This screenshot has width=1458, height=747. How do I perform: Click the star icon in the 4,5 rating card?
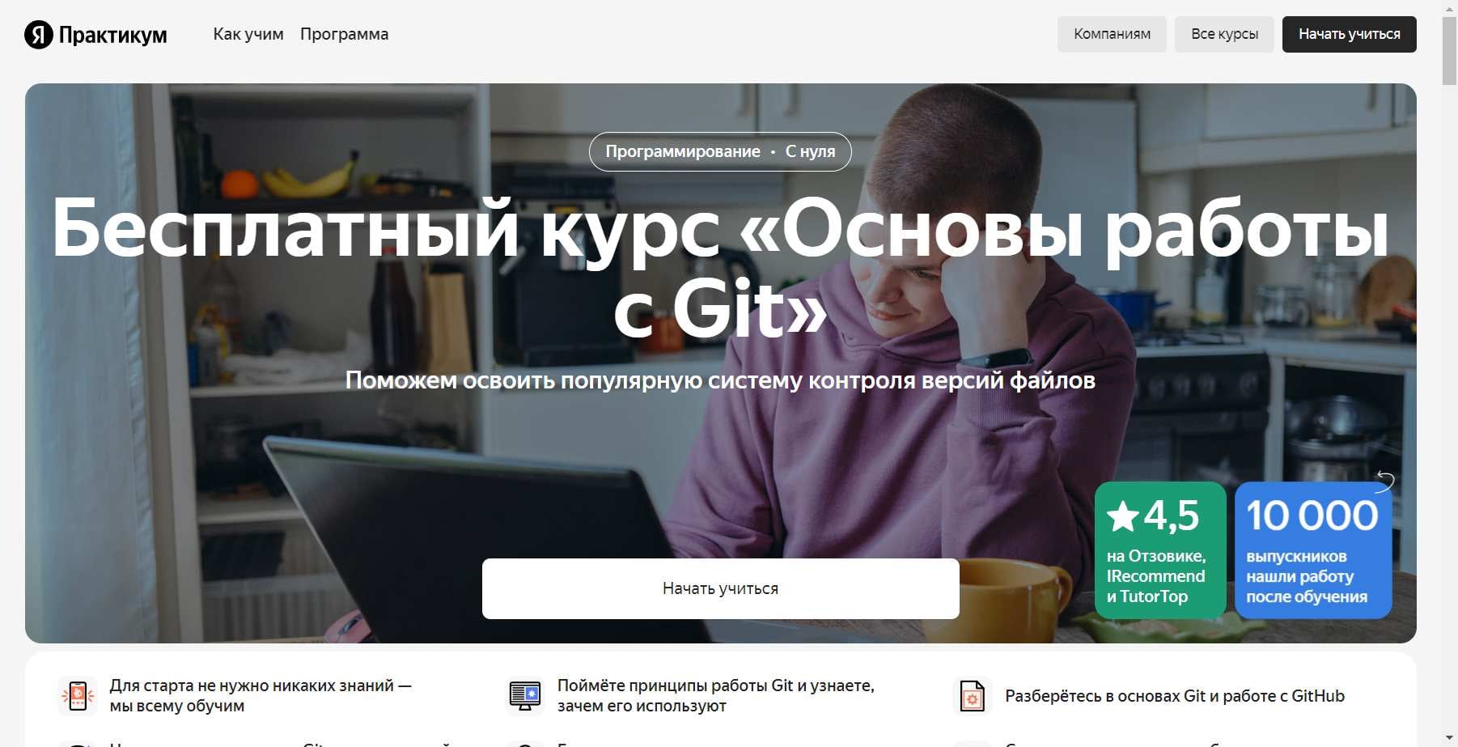1122,516
